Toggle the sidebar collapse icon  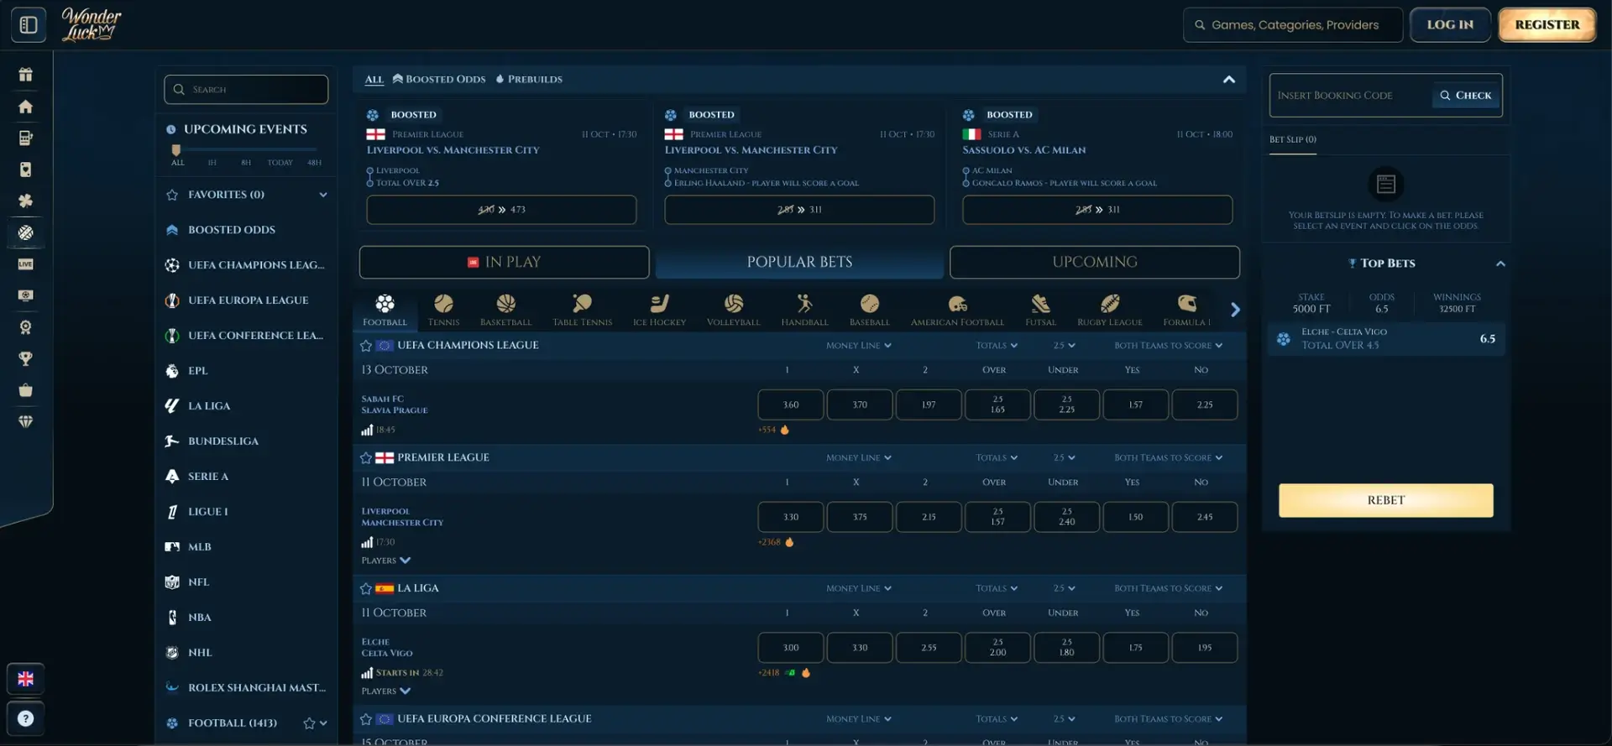(28, 24)
